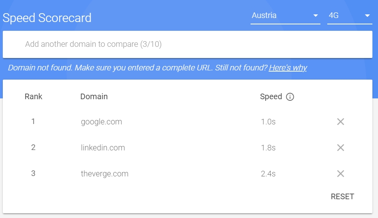This screenshot has width=378, height=218.
Task: Click the Speed column header
Action: point(271,96)
